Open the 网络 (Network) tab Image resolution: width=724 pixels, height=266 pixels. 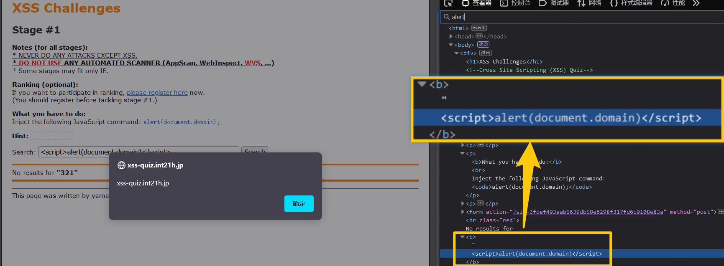click(x=589, y=3)
